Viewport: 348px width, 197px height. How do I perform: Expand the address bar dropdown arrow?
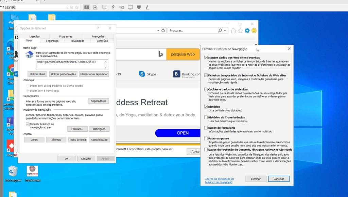point(158,30)
